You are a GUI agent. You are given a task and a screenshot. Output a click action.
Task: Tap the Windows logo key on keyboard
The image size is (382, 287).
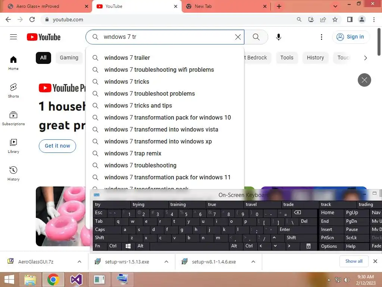pos(128,246)
